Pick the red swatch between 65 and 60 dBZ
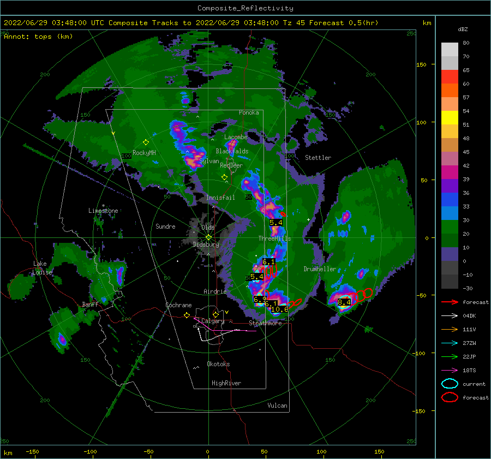 pos(450,77)
